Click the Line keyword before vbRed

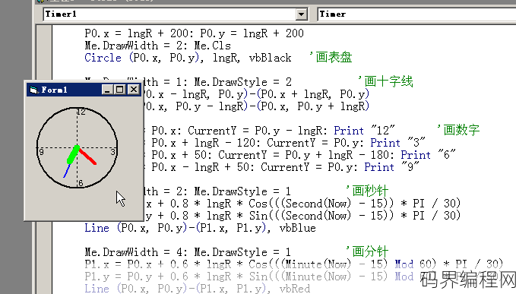[97, 289]
